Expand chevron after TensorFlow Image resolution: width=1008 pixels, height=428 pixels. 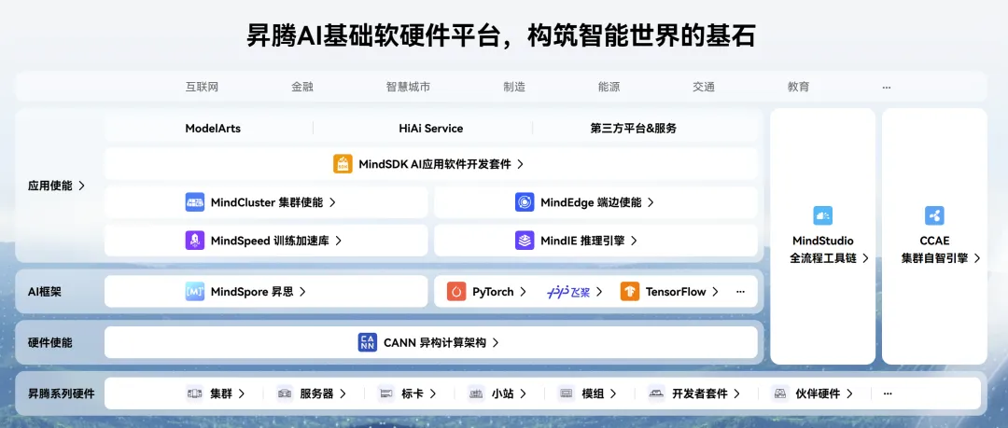[x=715, y=292]
